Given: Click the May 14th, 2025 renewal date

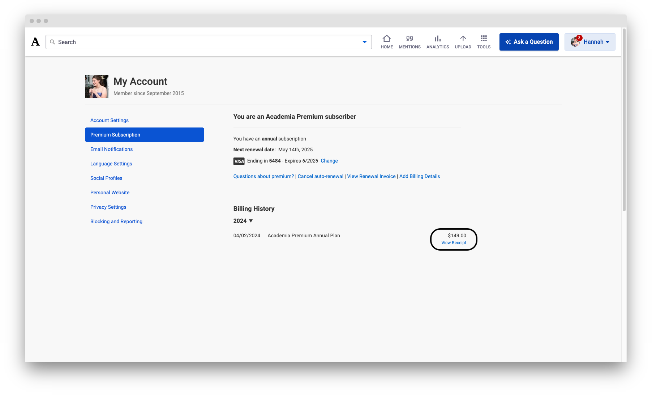Looking at the screenshot, I should [295, 150].
